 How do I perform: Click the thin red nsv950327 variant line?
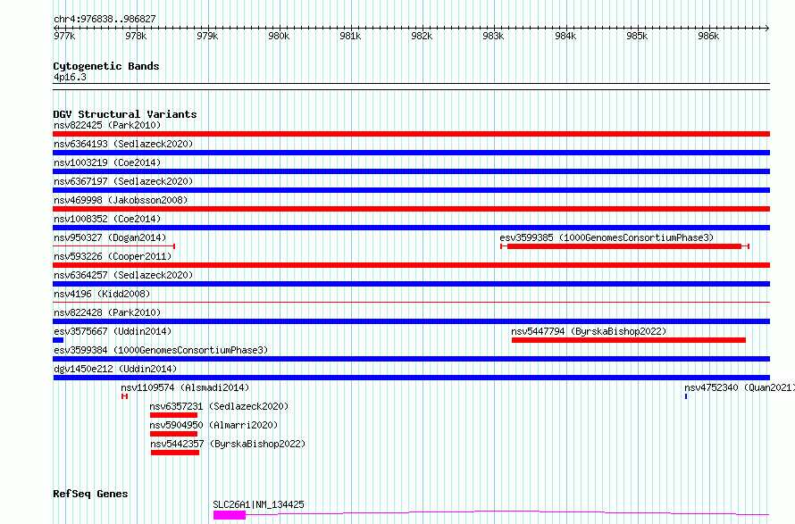tap(114, 246)
